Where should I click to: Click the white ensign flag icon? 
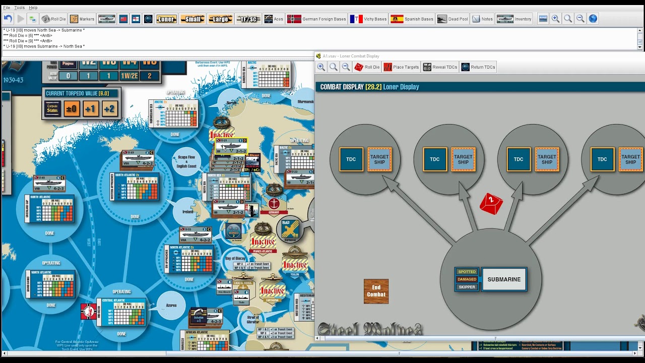pyautogui.click(x=136, y=19)
